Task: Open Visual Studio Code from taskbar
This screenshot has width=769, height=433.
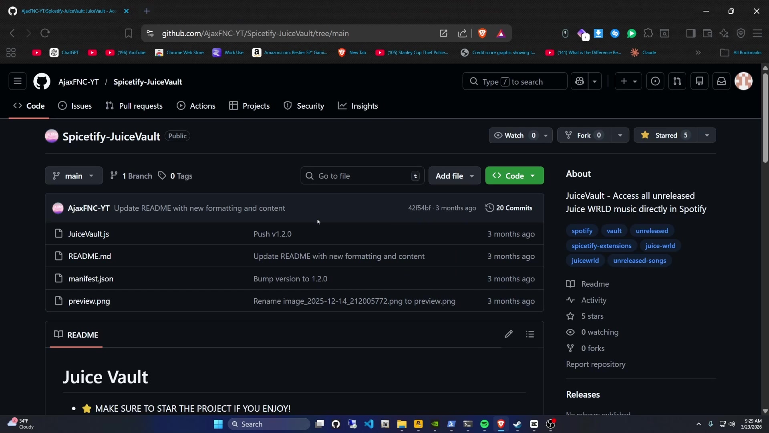Action: (x=369, y=424)
